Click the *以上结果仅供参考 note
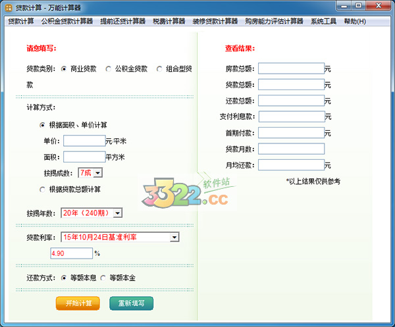Viewport: 395px width, 327px height. pyautogui.click(x=313, y=181)
